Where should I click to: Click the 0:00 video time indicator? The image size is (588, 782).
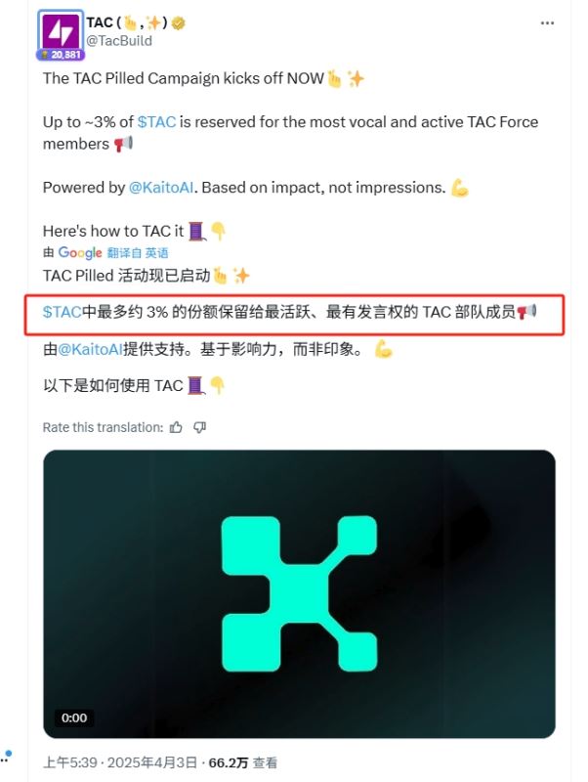(x=74, y=717)
